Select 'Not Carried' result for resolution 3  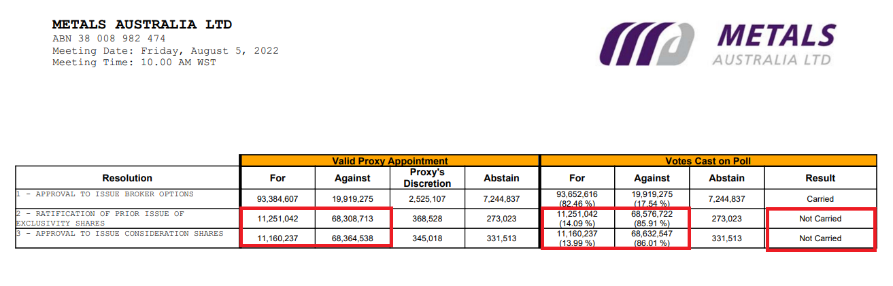pos(820,238)
